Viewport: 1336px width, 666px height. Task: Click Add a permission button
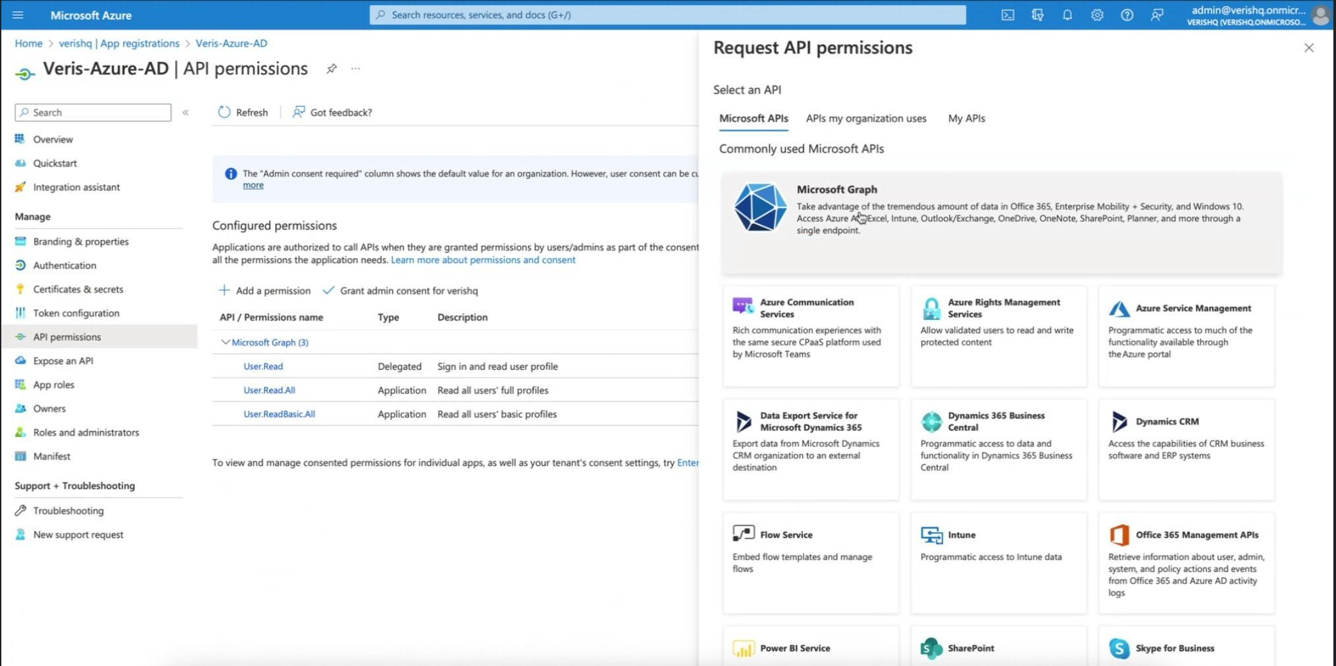point(265,290)
